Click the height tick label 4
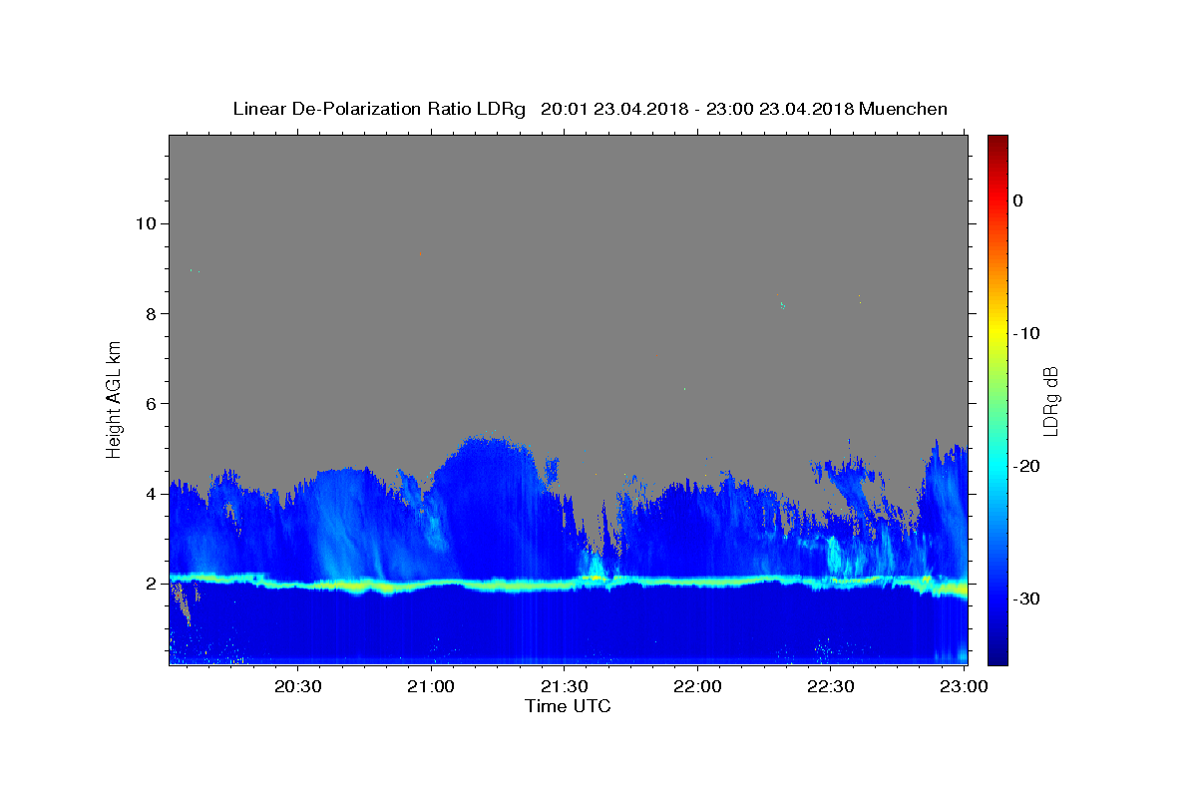1197x798 pixels. [x=150, y=493]
